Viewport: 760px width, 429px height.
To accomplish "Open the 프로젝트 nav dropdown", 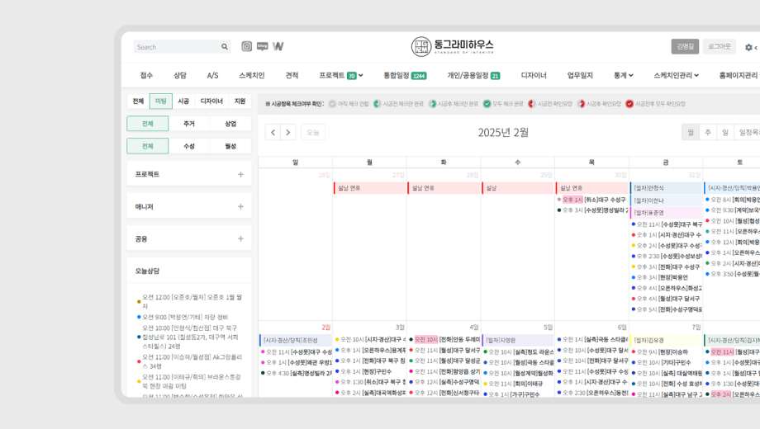I will click(340, 76).
